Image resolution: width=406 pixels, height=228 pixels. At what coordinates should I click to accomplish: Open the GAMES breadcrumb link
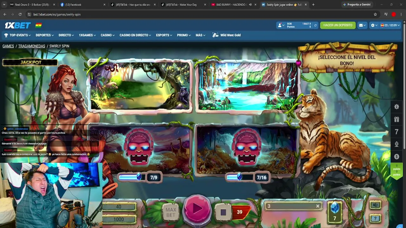8,46
